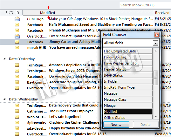Click envelope icon of Bayt.com email
The height and width of the screenshot is (137, 171).
click(x=17, y=82)
